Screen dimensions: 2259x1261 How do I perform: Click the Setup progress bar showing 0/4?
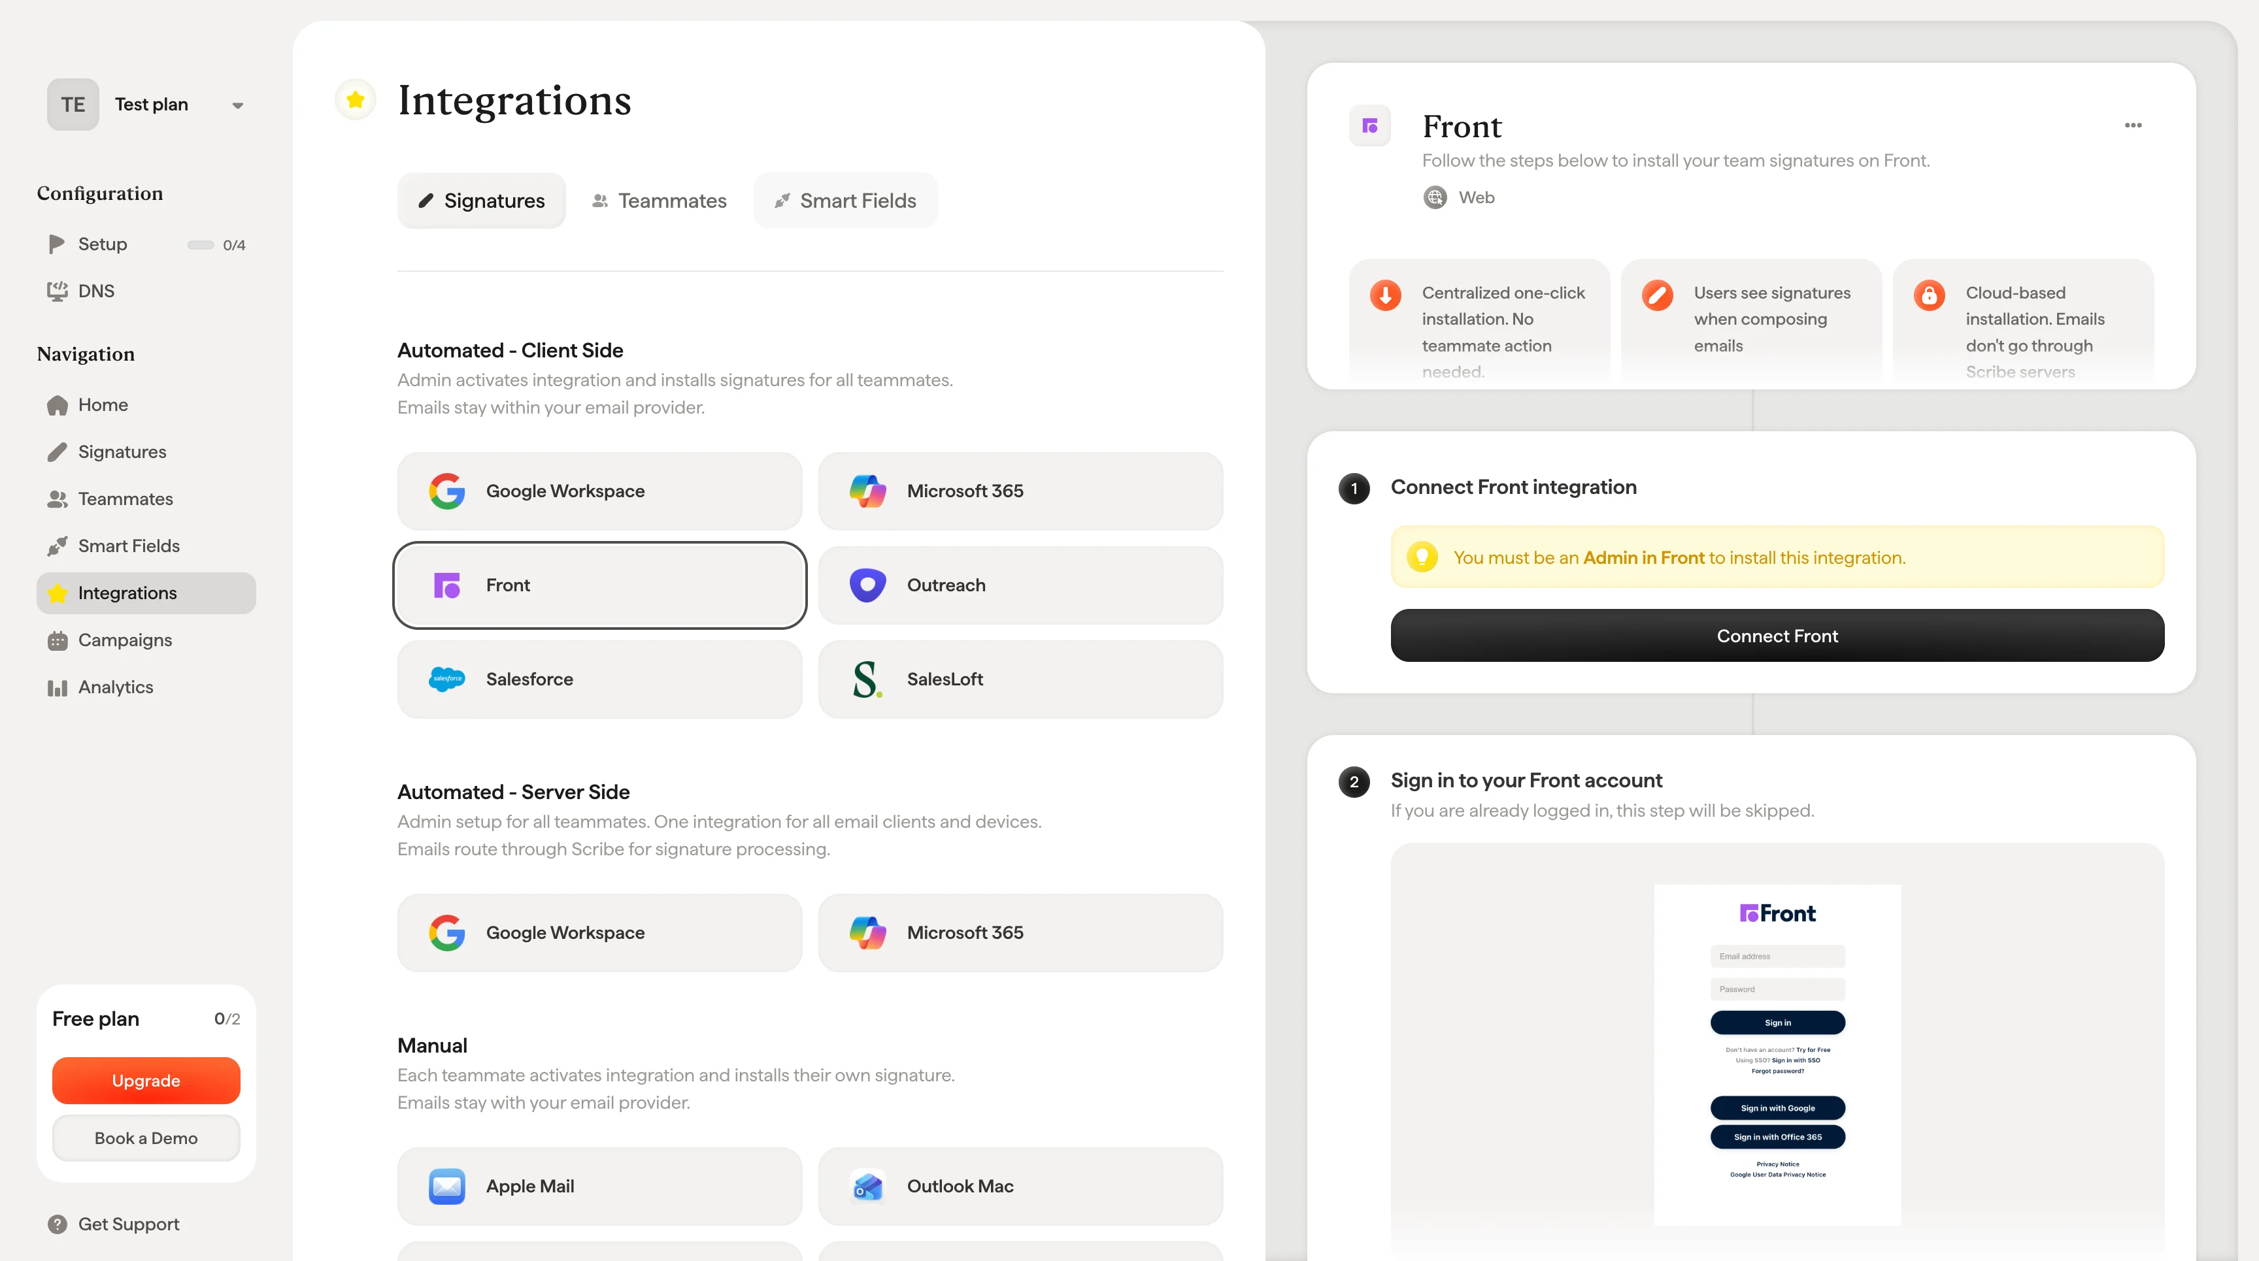point(200,244)
